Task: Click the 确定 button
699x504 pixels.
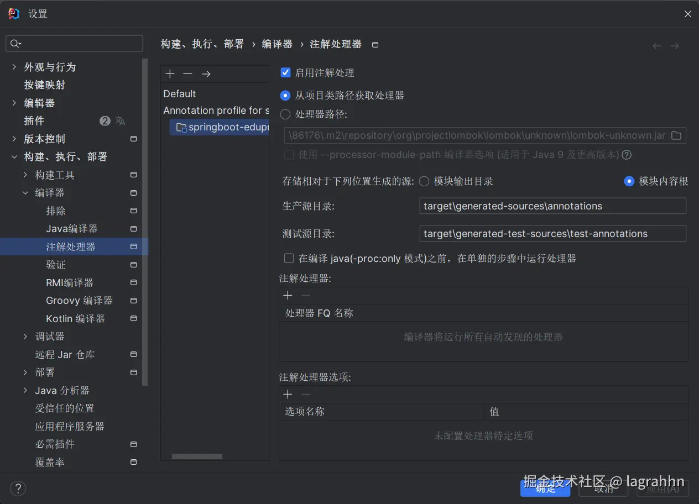Action: tap(545, 488)
